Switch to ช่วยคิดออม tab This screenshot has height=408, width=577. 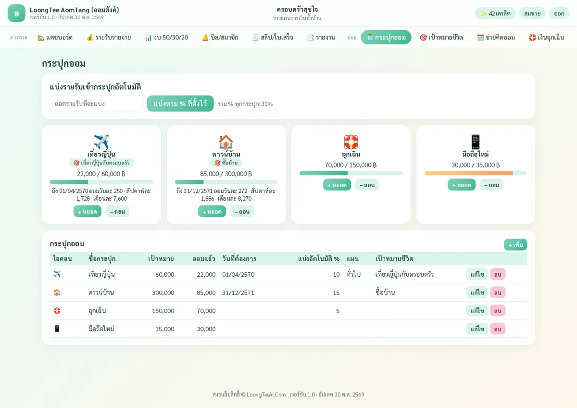click(x=496, y=37)
